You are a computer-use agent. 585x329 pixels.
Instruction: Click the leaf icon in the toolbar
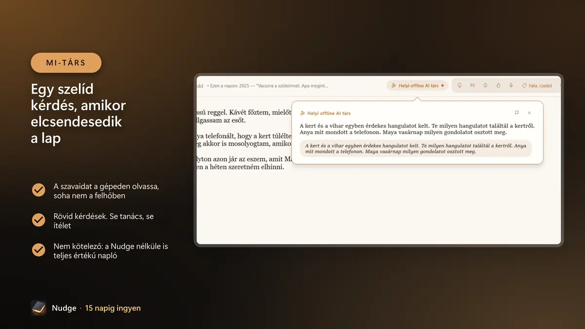(486, 85)
